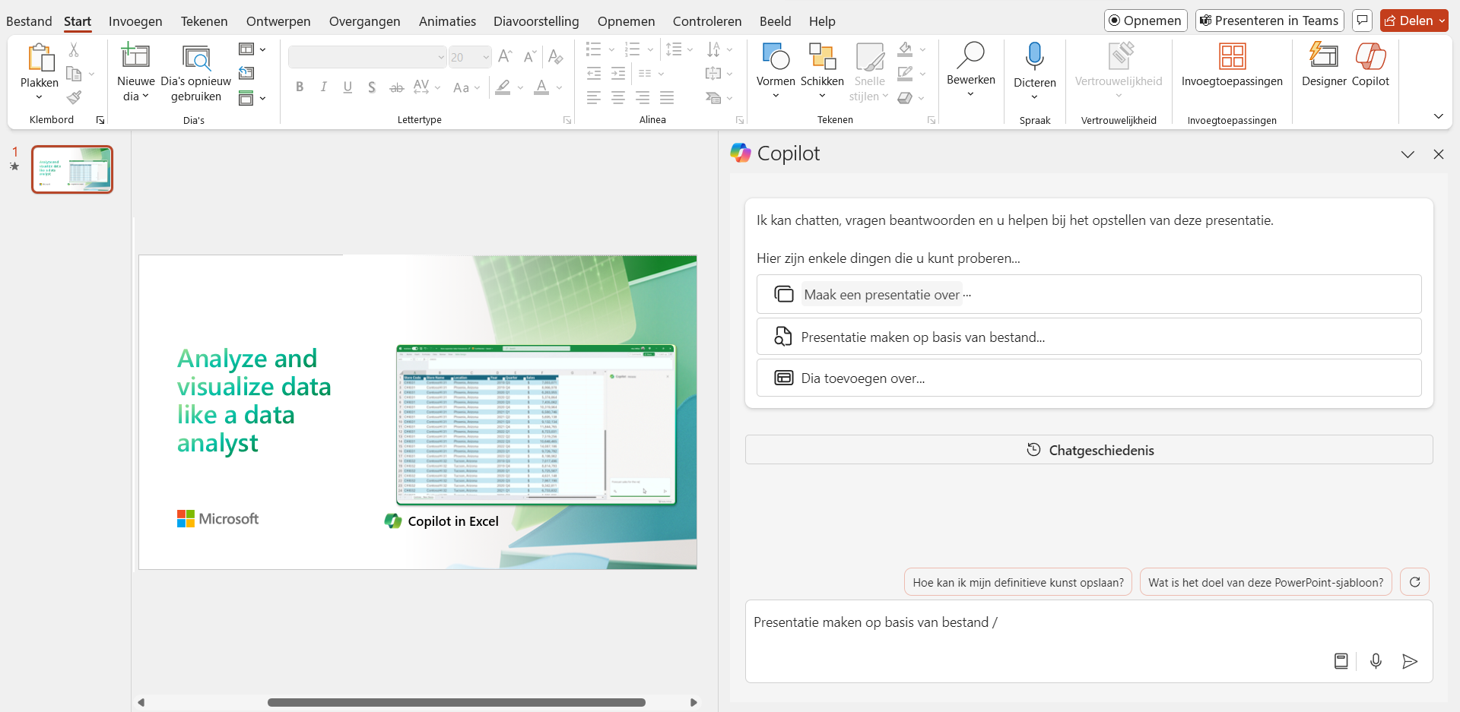Click Presenteren in Teams button

1269,21
